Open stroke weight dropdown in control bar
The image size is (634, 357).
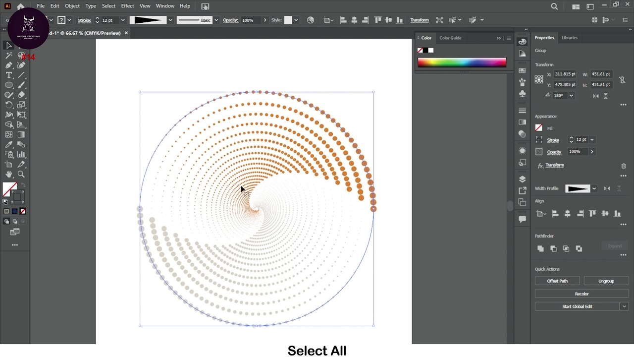(x=122, y=20)
